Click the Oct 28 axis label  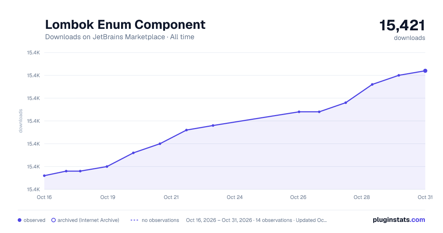tap(362, 197)
